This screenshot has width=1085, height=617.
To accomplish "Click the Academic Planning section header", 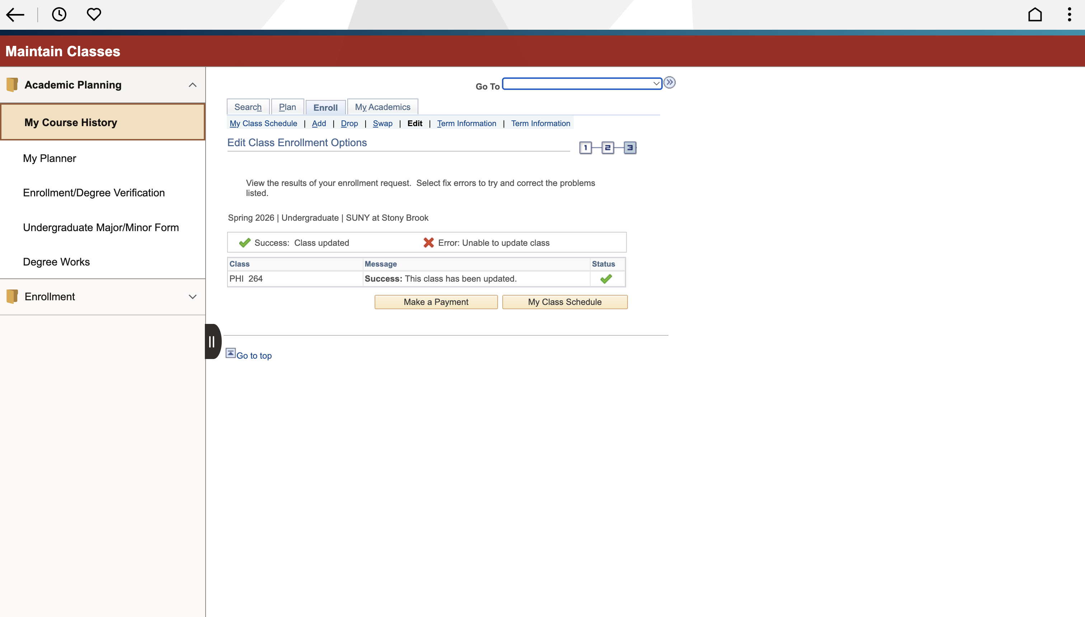I will pos(103,85).
